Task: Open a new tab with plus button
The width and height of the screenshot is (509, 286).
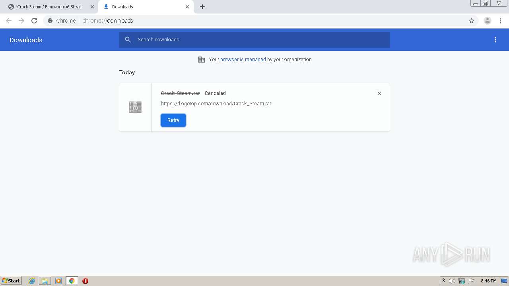Action: (x=202, y=7)
